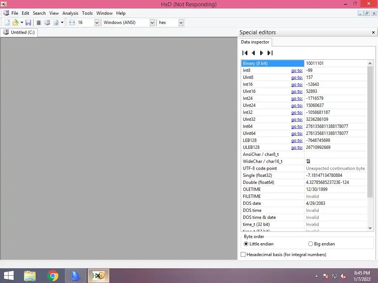Open a file using the folder icon

[x=15, y=22]
